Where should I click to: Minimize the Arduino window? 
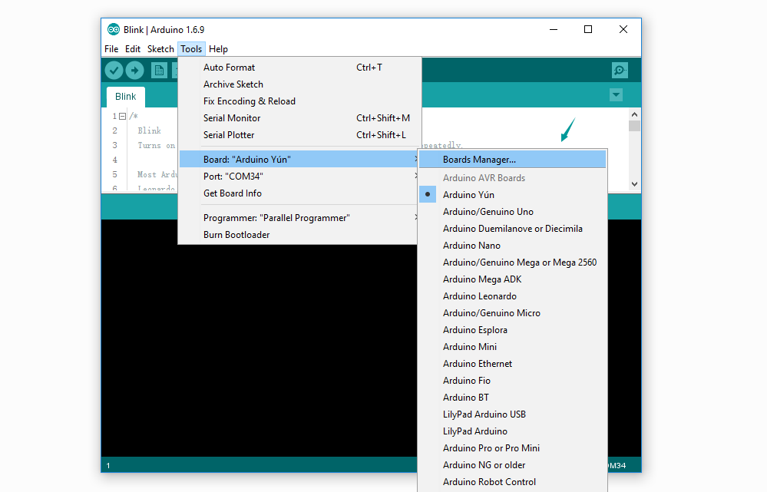(554, 30)
